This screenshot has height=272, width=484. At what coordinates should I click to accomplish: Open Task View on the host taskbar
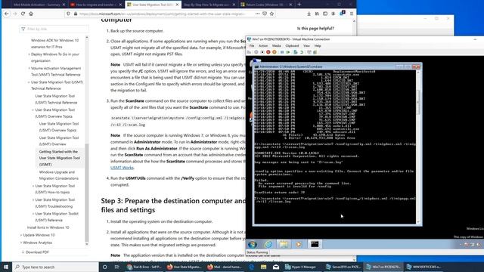click(116, 267)
